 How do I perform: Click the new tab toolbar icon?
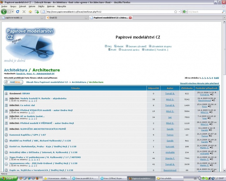37,12
